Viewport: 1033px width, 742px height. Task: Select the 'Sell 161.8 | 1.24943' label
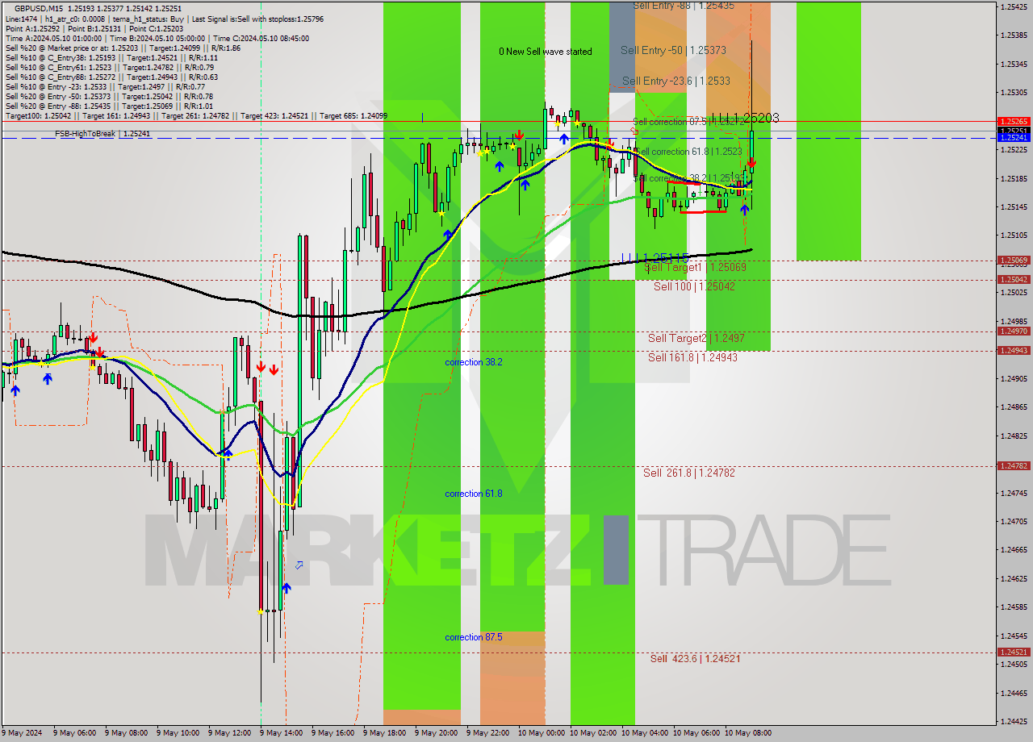click(x=693, y=357)
